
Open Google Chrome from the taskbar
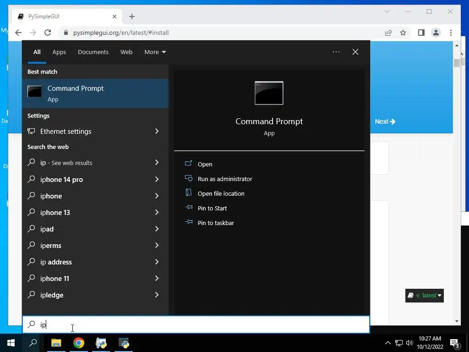tap(79, 343)
